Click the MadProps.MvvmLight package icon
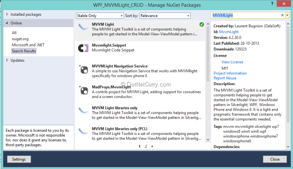Screen dimensions: 293x169 tap(83, 90)
